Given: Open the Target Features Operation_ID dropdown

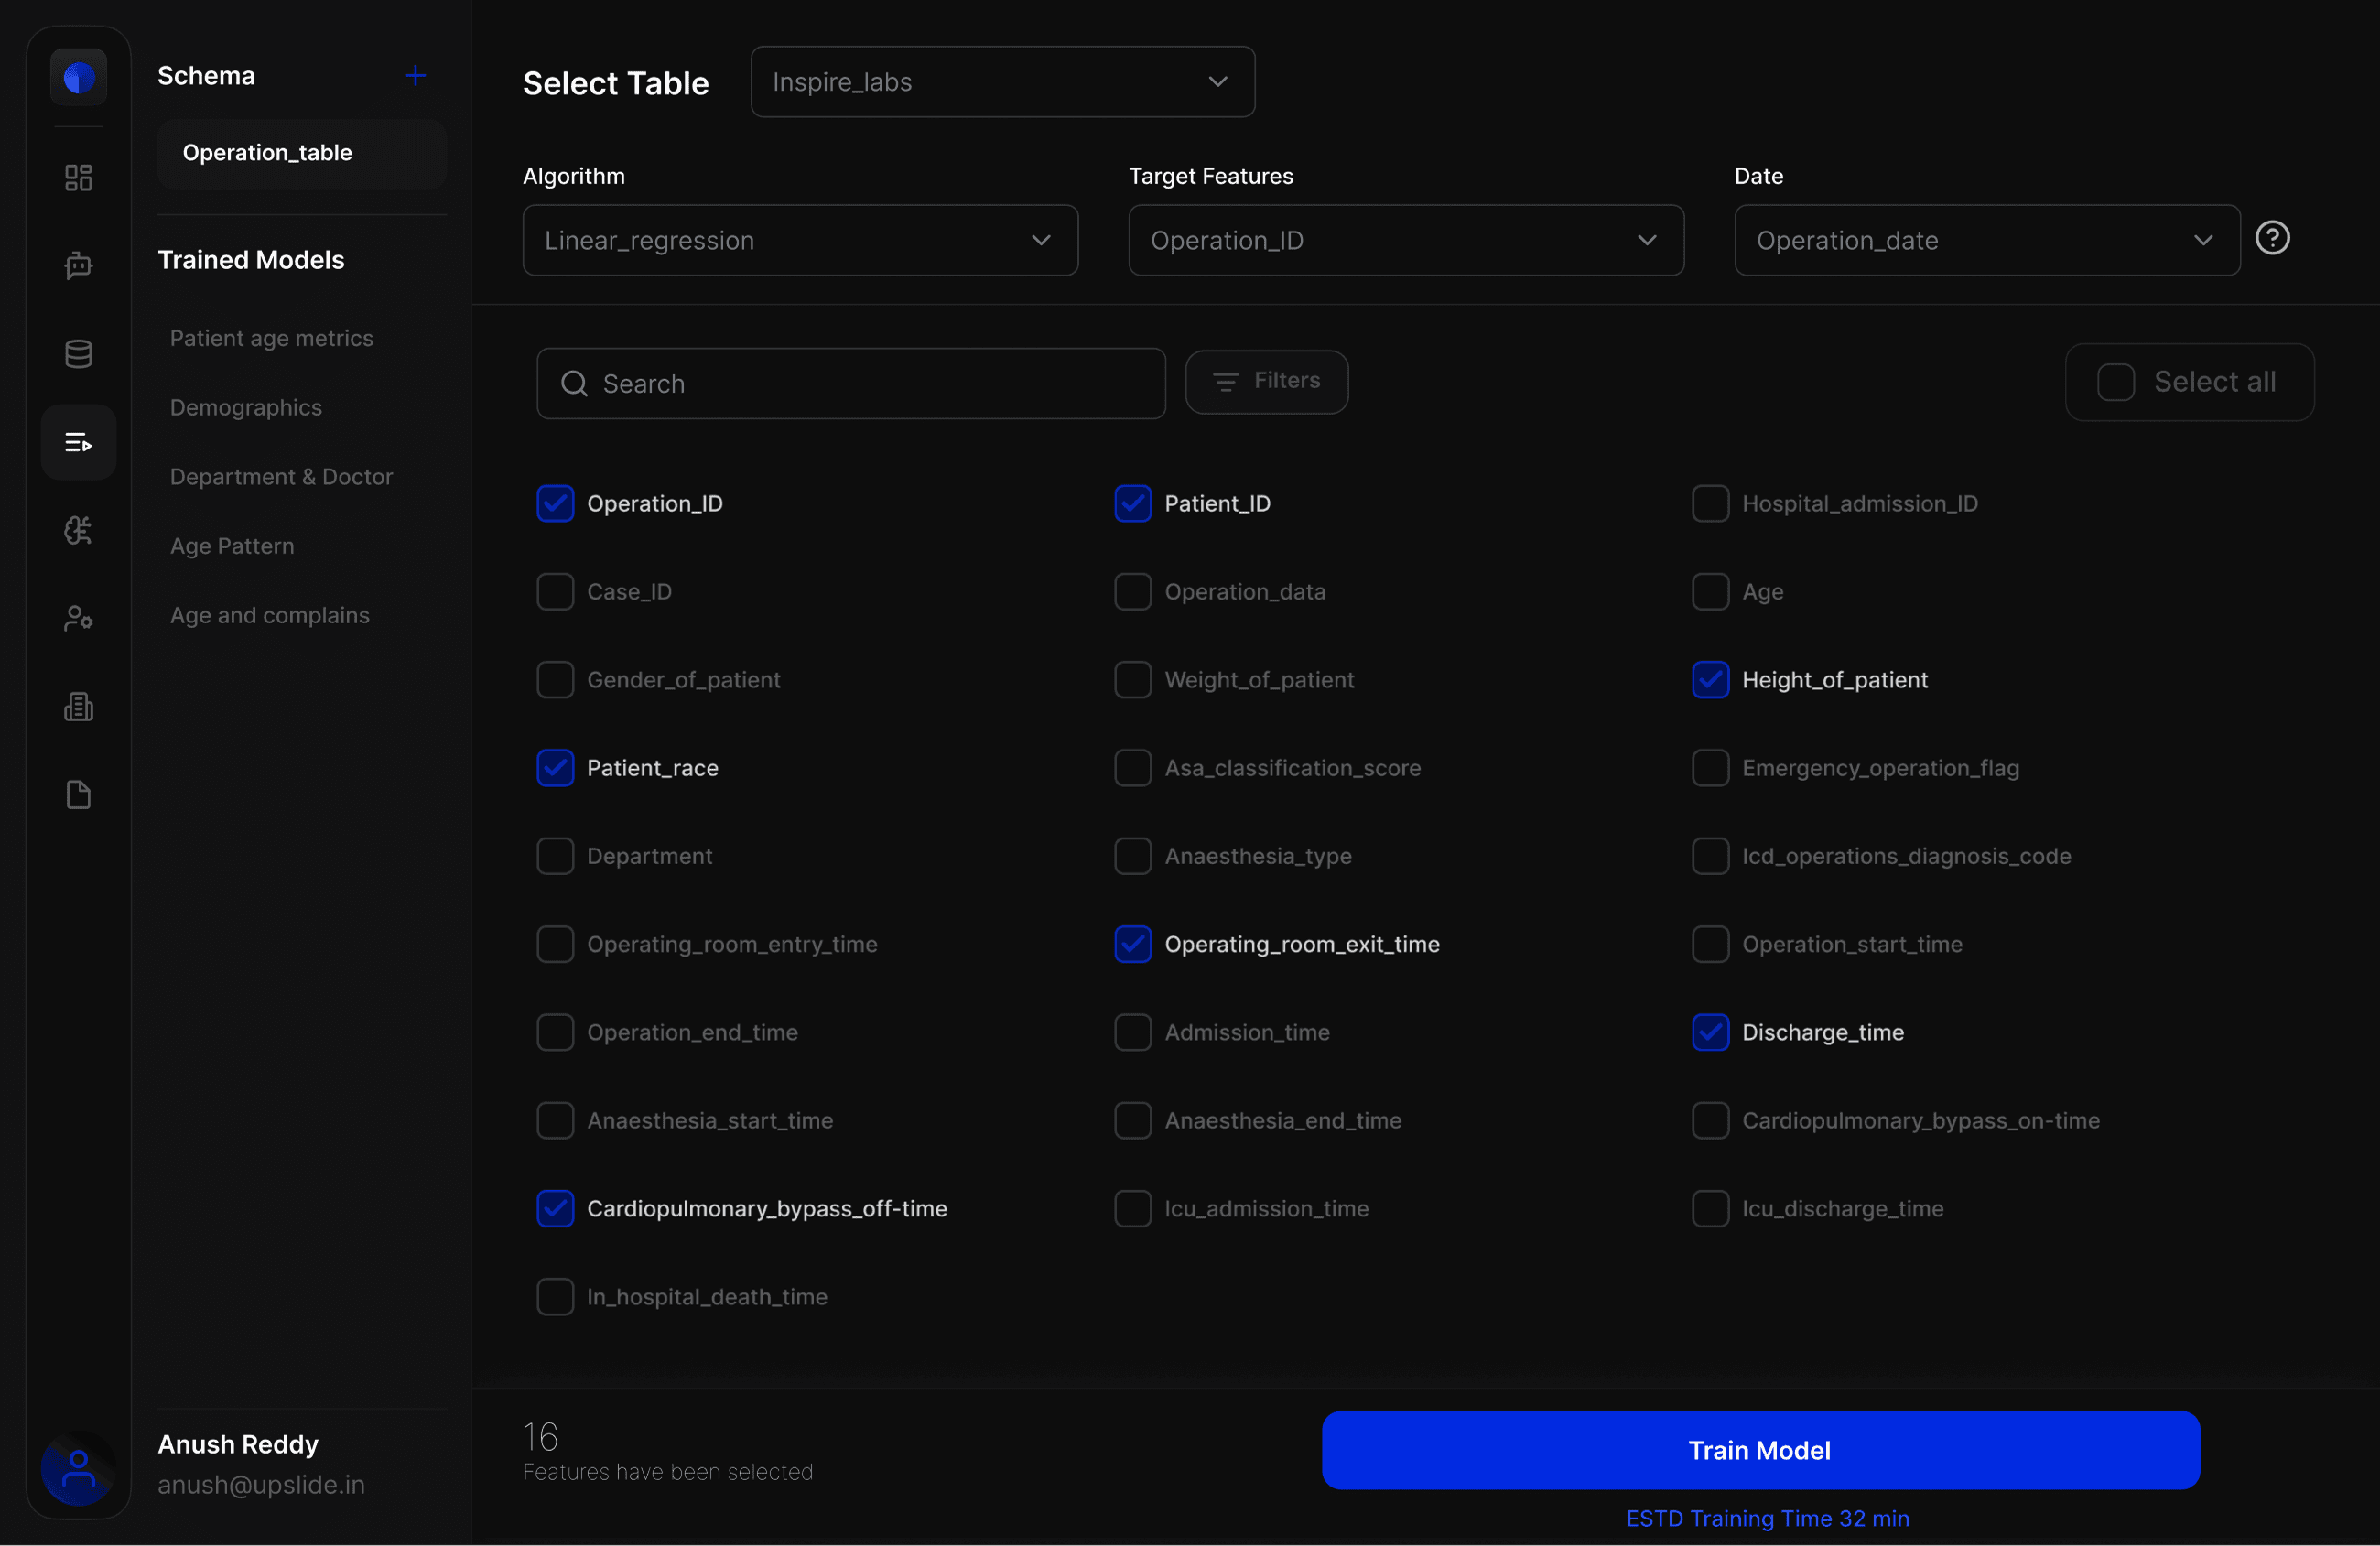Looking at the screenshot, I should click(x=1405, y=241).
